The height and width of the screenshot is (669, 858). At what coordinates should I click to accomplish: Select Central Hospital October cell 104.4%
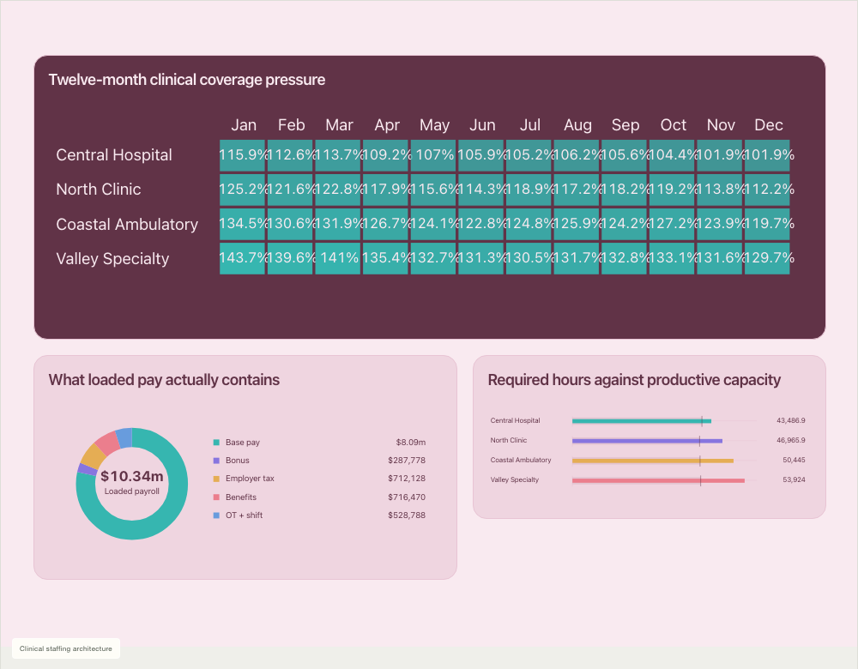click(x=672, y=155)
